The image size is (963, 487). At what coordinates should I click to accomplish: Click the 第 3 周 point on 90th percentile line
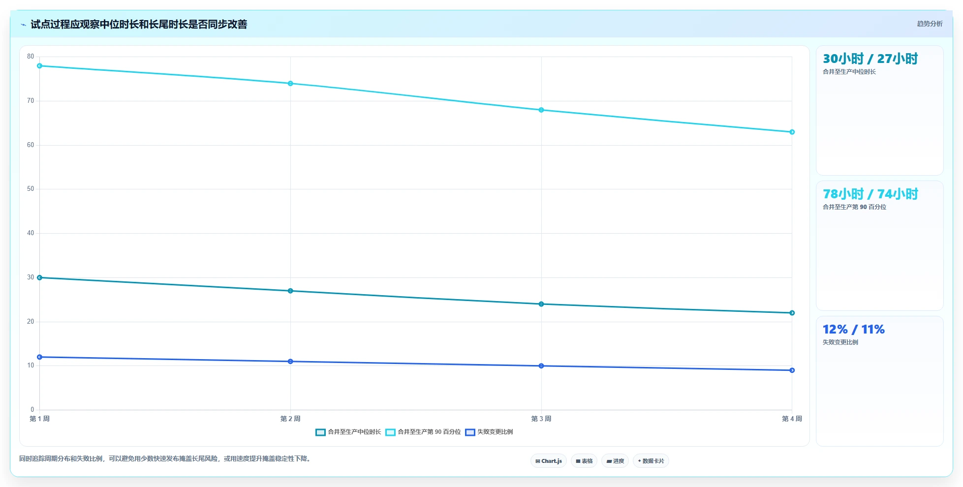coord(541,110)
